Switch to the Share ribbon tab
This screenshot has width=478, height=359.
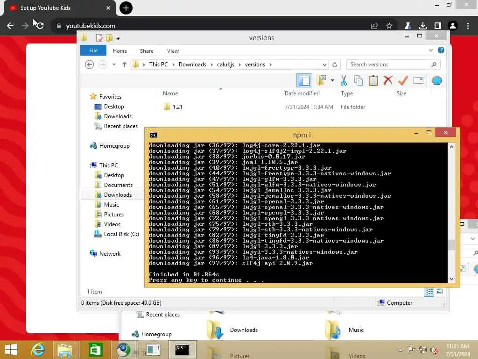pyautogui.click(x=147, y=51)
